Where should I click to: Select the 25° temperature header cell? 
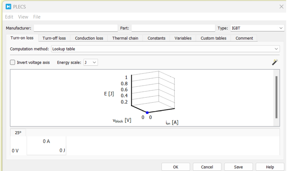[18, 132]
